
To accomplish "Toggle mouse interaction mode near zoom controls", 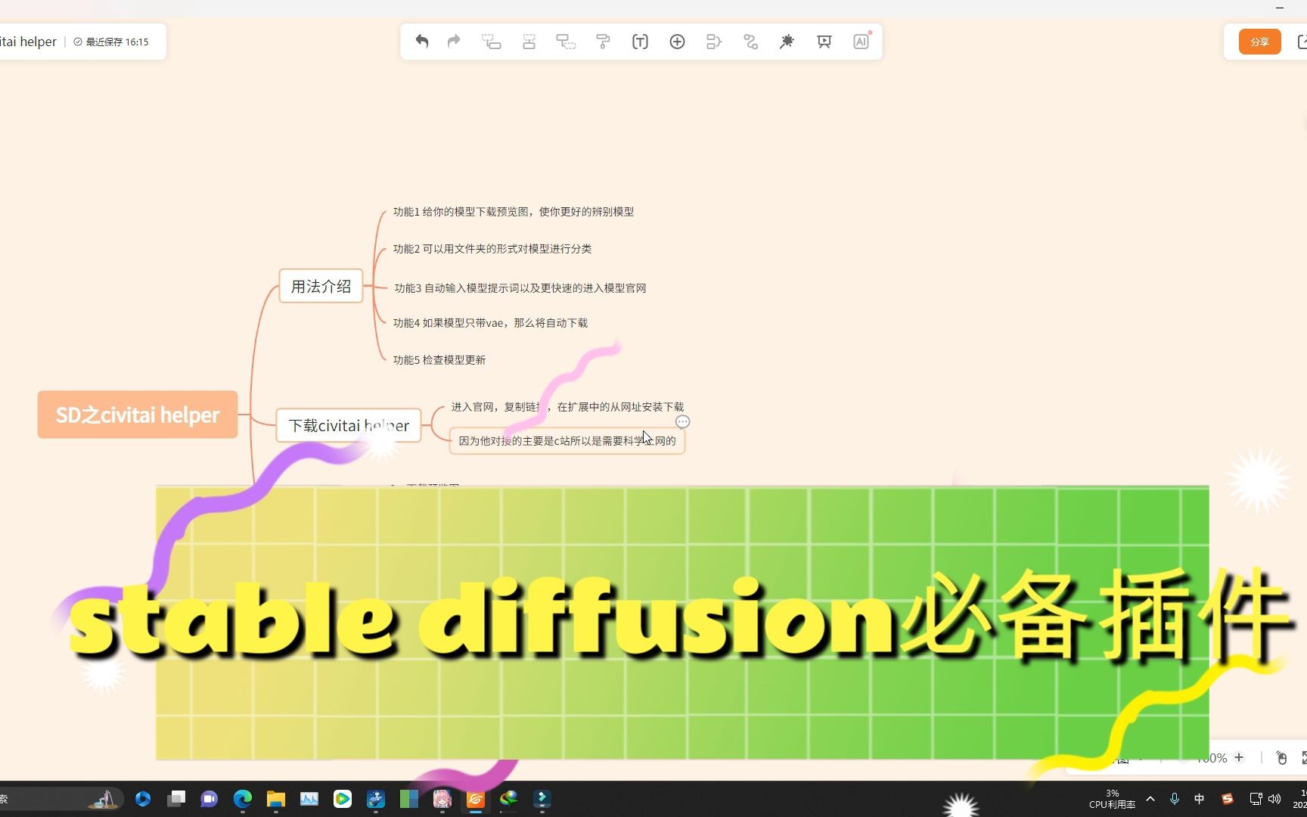I will pyautogui.click(x=1281, y=757).
